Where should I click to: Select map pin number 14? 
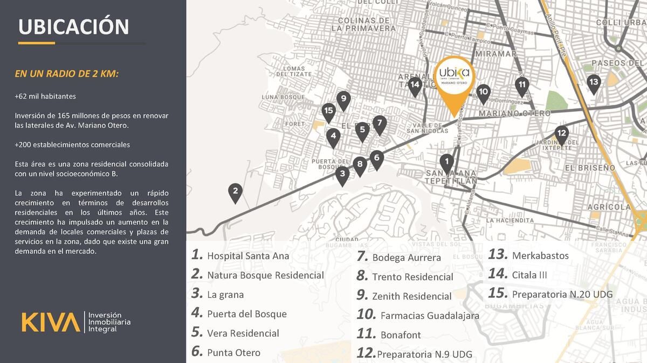(x=415, y=87)
